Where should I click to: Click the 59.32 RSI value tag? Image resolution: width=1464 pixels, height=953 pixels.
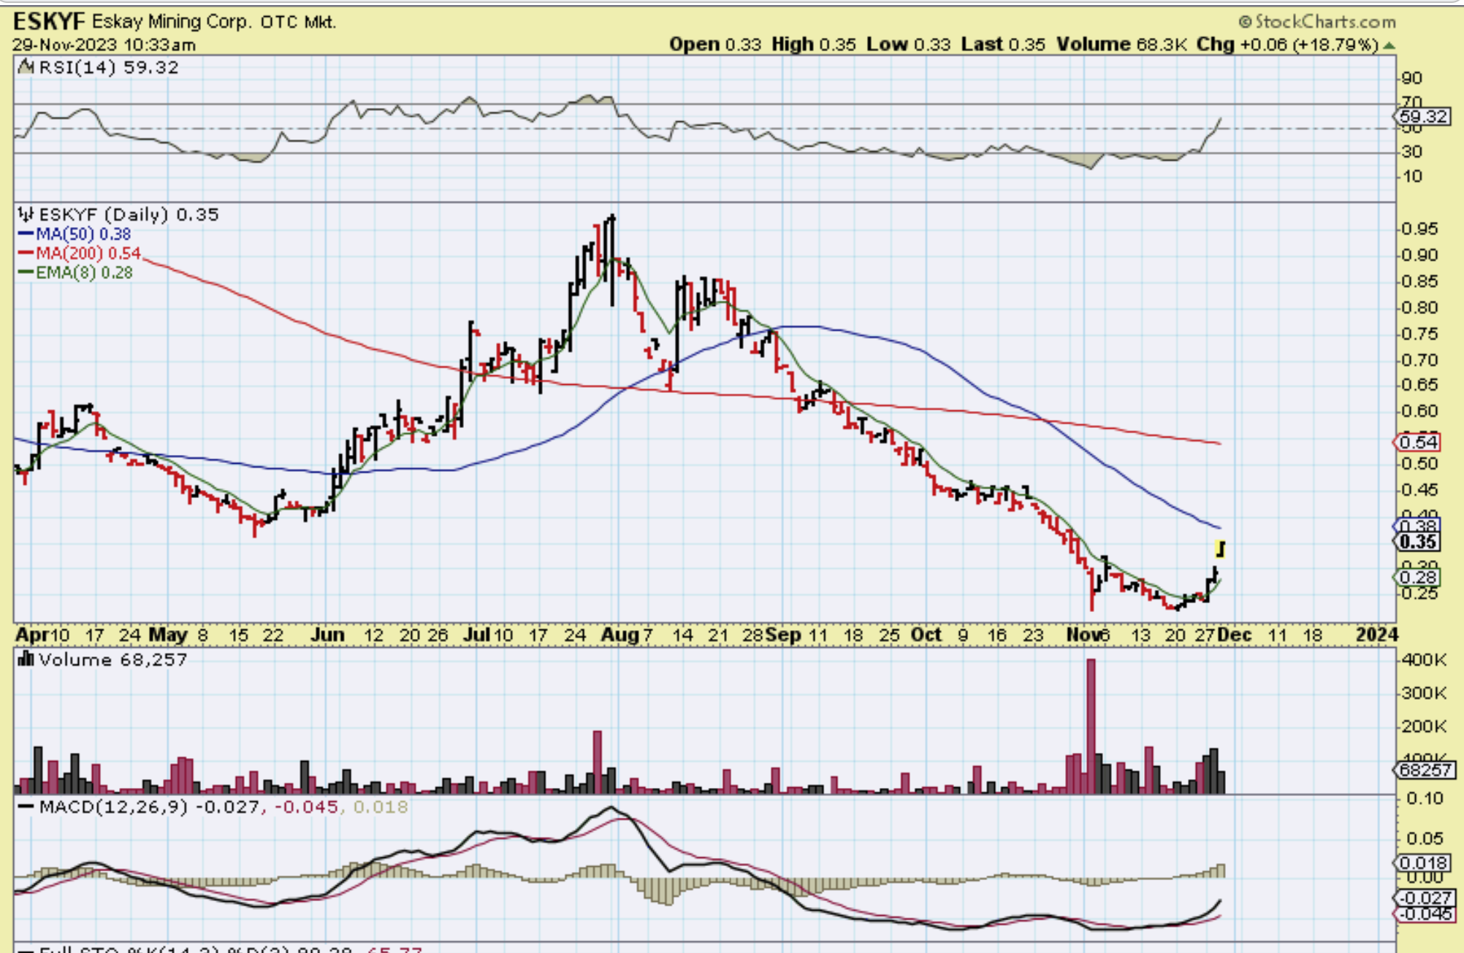(1422, 116)
